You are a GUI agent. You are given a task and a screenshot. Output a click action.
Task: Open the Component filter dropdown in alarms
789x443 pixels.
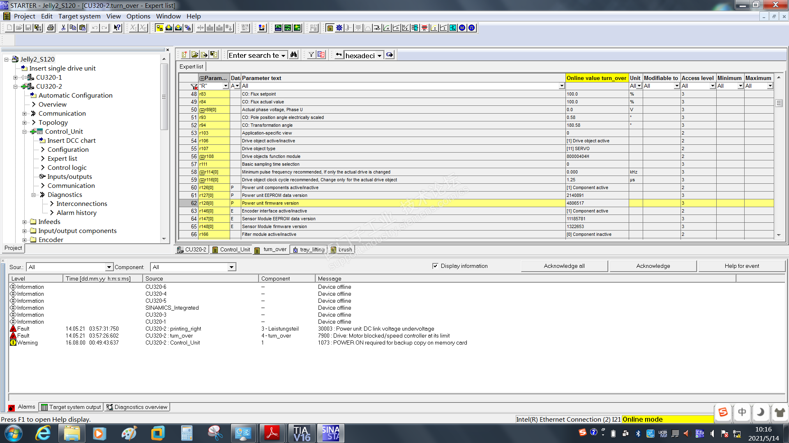point(231,267)
